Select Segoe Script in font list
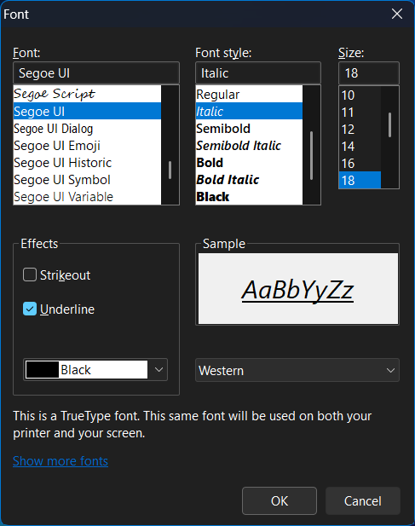 pos(87,94)
